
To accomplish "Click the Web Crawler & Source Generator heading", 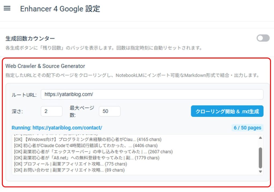I will [45, 66].
